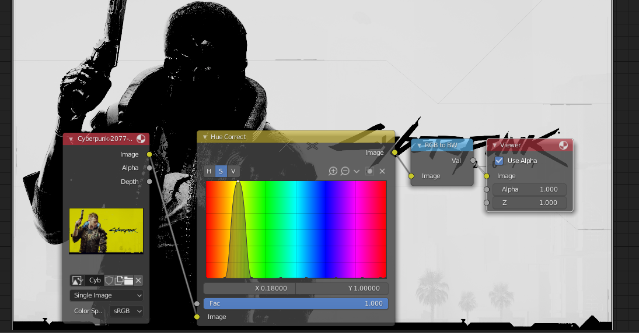Screen dimensions: 639x333
Task: Click the RGB to BW node title
Action: coord(441,145)
